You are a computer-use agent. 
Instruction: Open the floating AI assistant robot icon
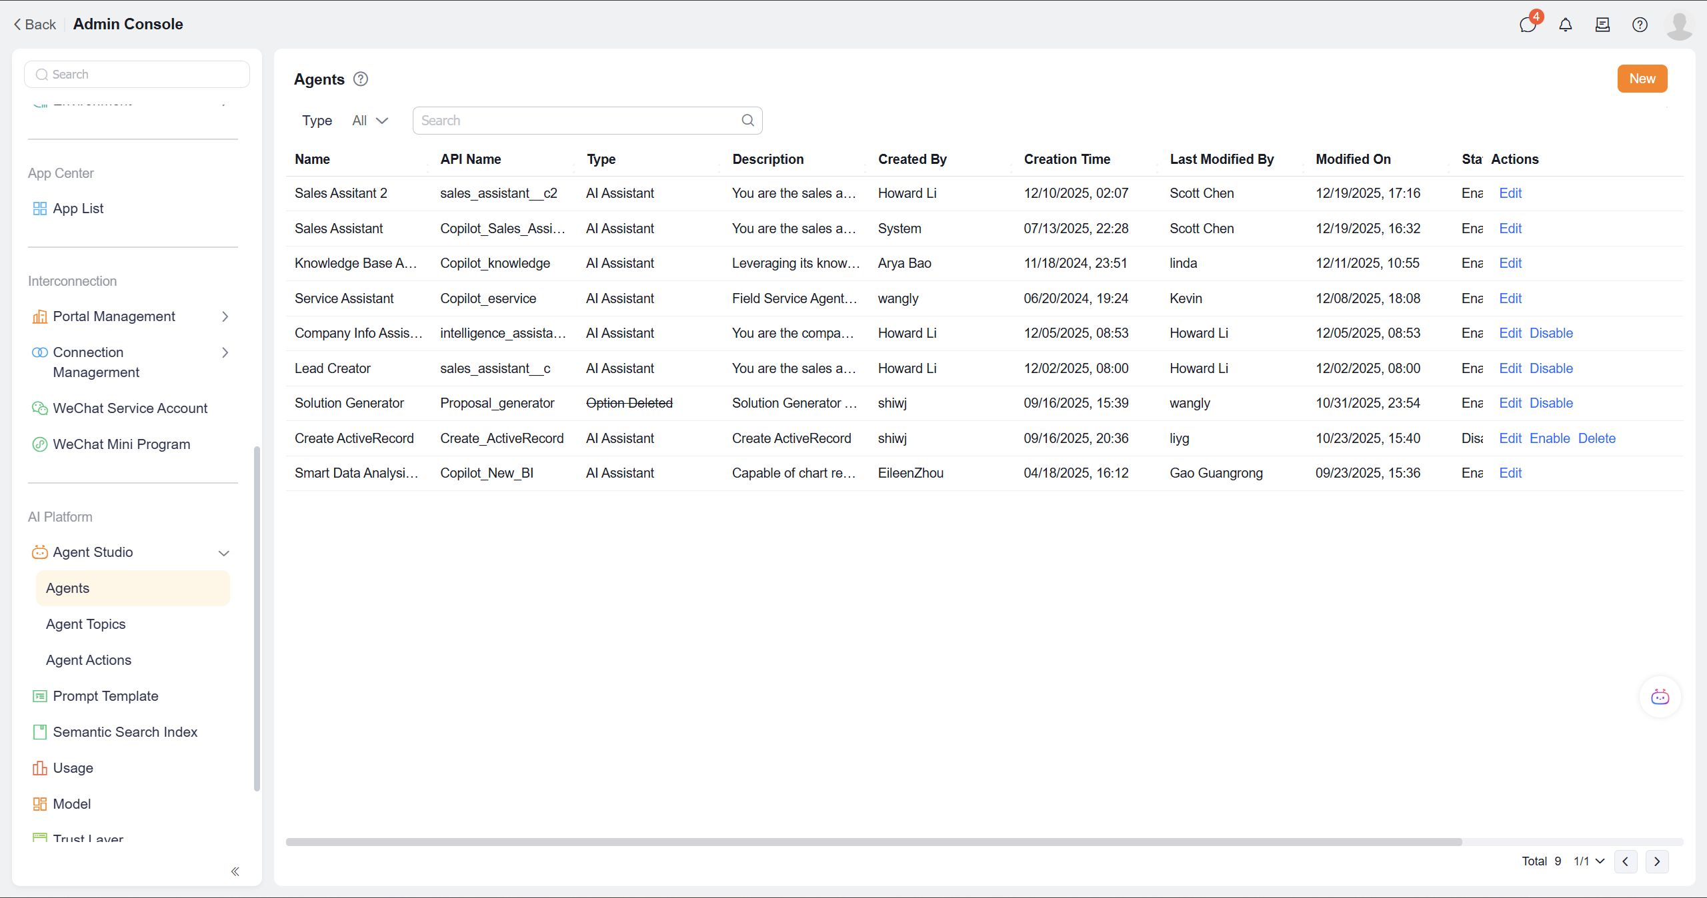1660,697
